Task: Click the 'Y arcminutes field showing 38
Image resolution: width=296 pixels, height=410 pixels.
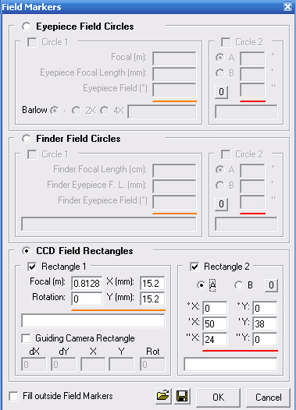Action: tap(265, 324)
